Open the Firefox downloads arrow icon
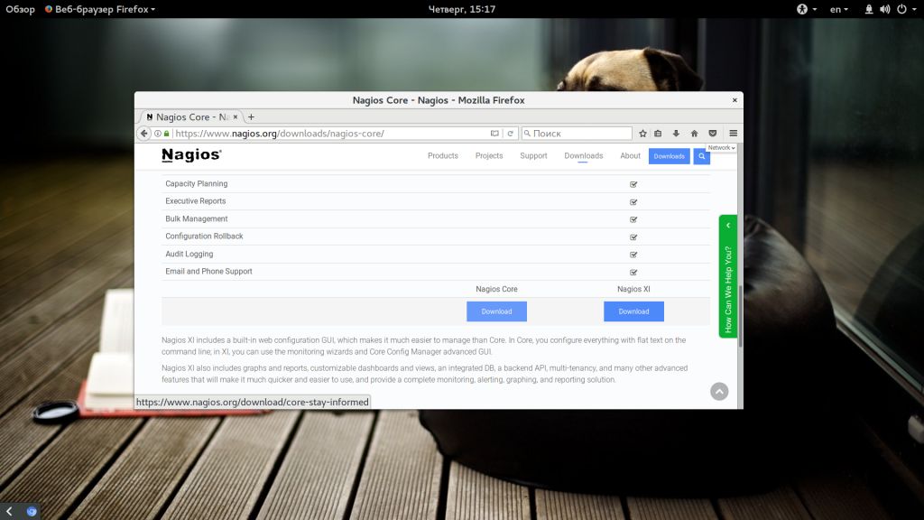The width and height of the screenshot is (924, 520). (x=676, y=134)
